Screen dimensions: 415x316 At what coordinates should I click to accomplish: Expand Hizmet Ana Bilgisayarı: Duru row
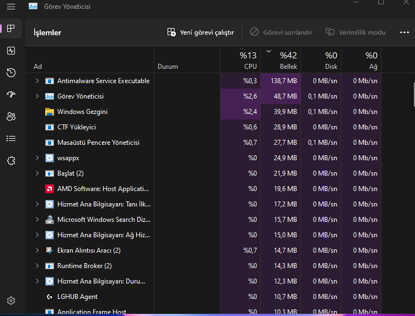(x=37, y=281)
